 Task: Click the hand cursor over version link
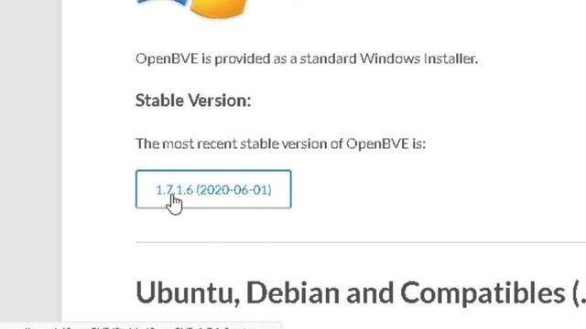pos(175,205)
